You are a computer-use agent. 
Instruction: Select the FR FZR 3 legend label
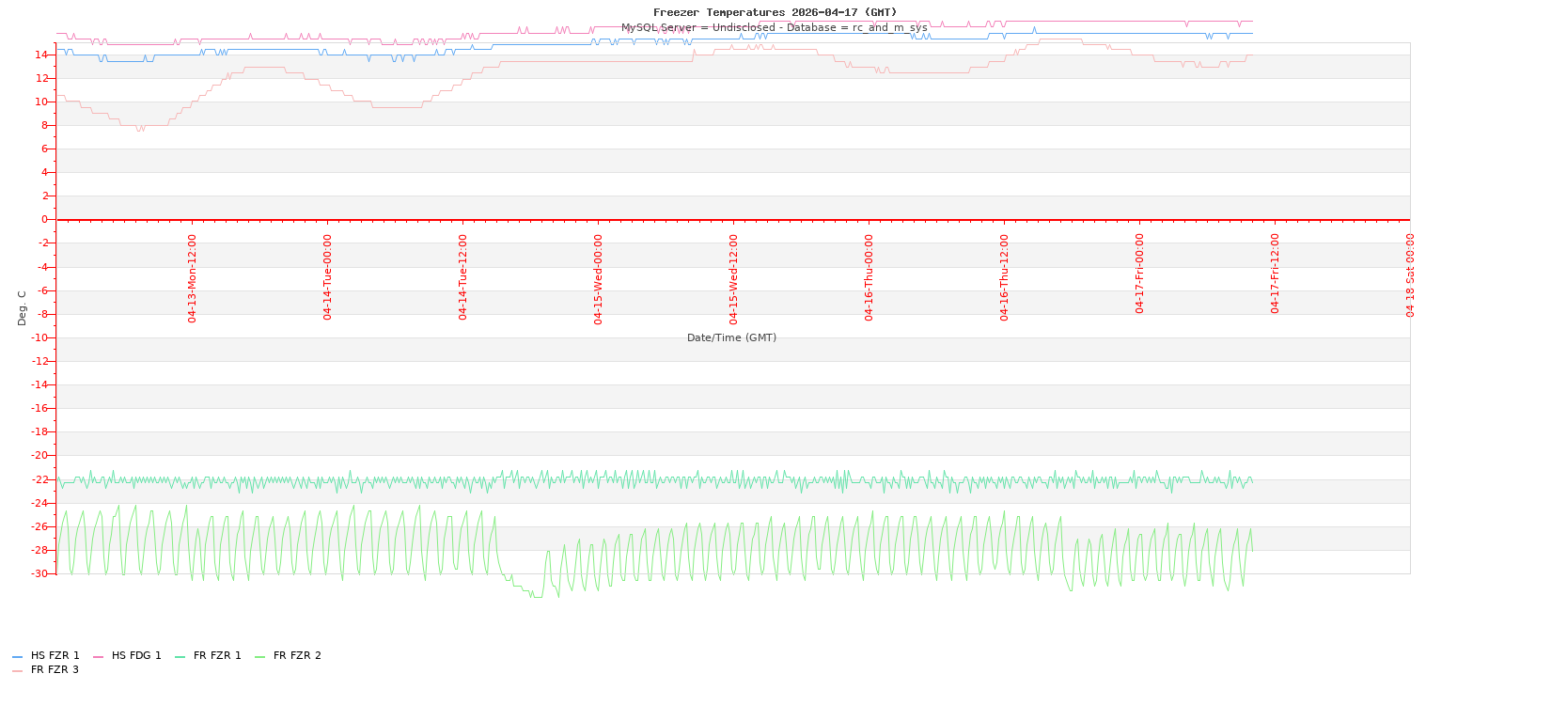(x=55, y=670)
